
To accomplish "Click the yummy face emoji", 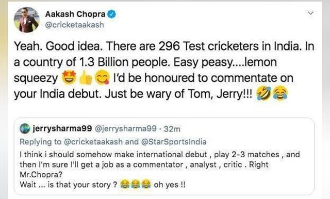I will (102, 78).
